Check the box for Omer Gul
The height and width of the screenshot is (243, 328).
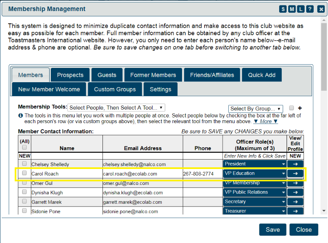coord(25,182)
